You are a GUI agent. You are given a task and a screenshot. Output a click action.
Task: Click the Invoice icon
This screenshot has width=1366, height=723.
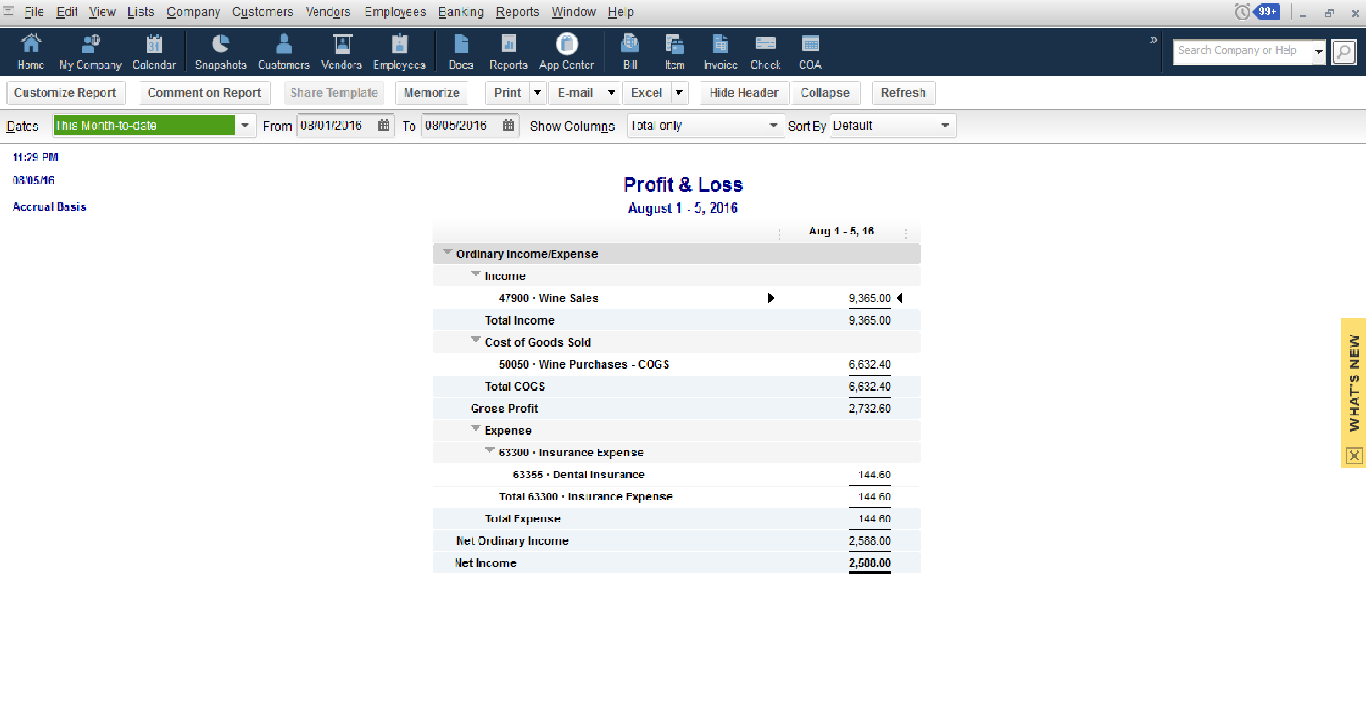tap(720, 52)
